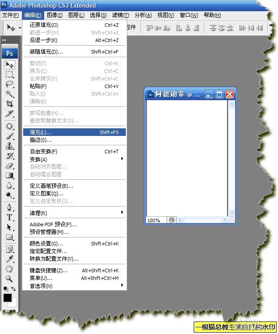Choose 粘贴(P) menu entry

[75, 86]
